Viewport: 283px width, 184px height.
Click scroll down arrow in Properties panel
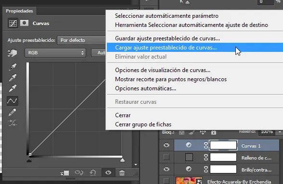[136, 164]
